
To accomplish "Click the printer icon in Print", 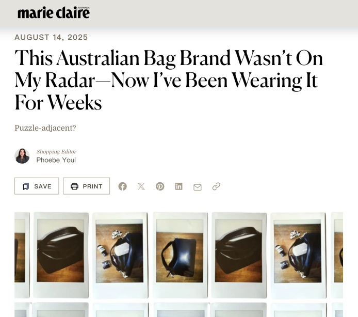I will [x=74, y=186].
